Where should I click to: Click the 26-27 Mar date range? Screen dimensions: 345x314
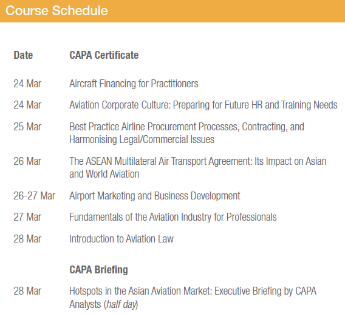tap(34, 196)
